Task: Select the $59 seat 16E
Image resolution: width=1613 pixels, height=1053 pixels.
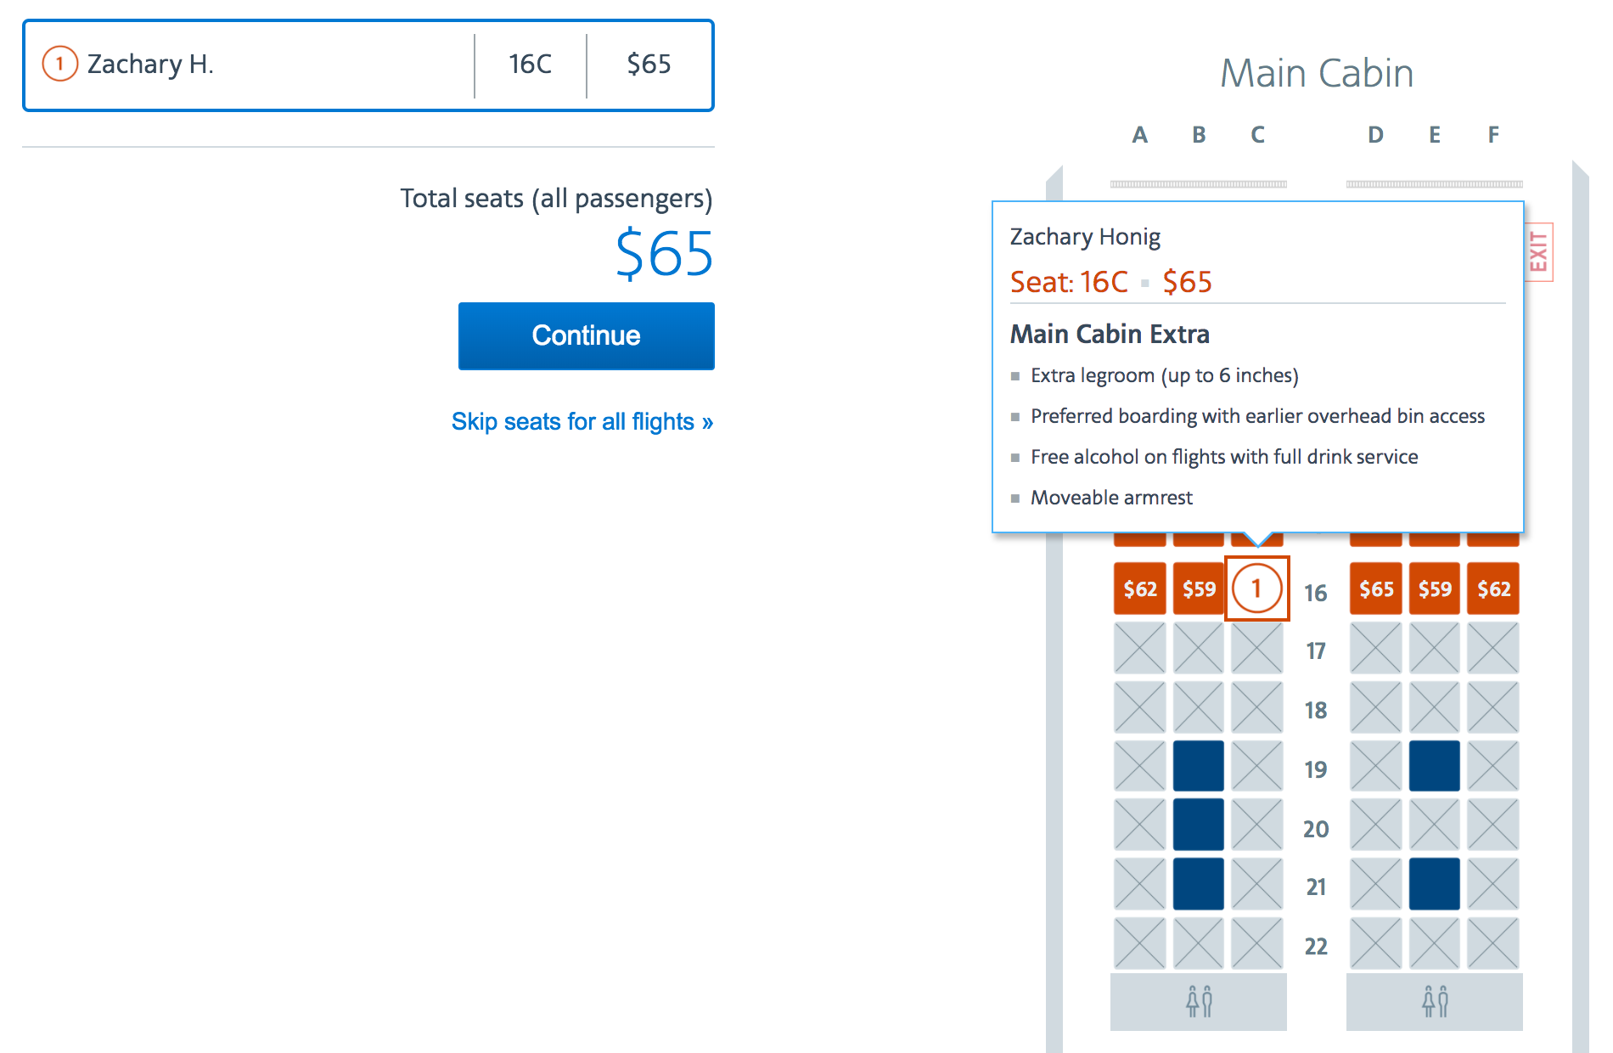Action: tap(1435, 588)
